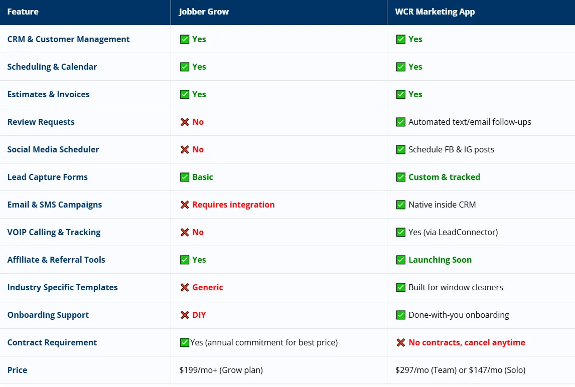Click check icon beside Automated text/email follow-ups

[x=401, y=122]
